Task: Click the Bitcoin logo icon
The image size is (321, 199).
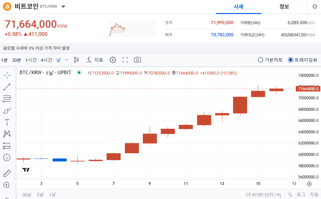Action: [x=7, y=6]
